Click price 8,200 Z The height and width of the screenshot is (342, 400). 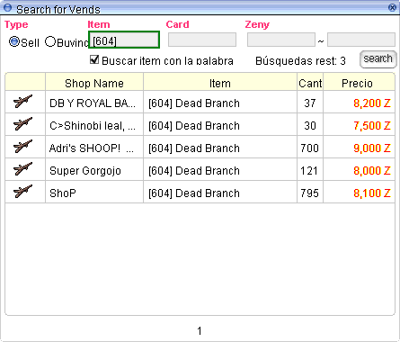tap(372, 103)
